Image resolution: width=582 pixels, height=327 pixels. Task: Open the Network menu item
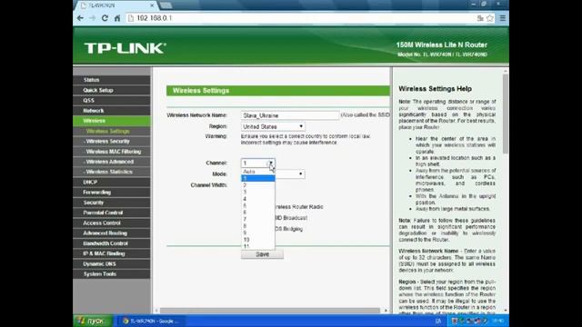[x=112, y=111]
